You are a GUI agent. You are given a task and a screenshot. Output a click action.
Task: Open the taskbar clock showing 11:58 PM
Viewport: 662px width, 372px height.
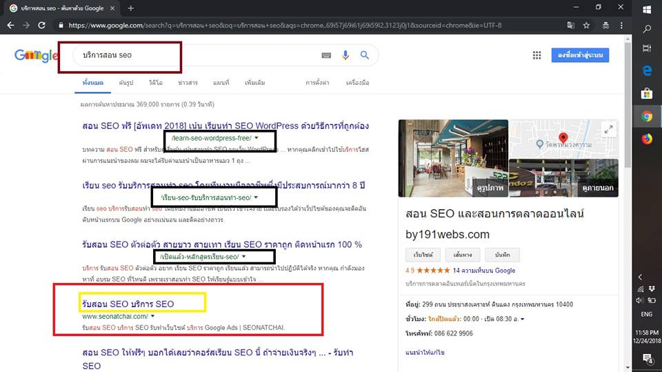pos(647,337)
